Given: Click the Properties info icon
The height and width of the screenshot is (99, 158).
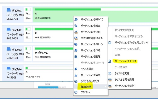Looking at the screenshot, I should [x=76, y=92].
